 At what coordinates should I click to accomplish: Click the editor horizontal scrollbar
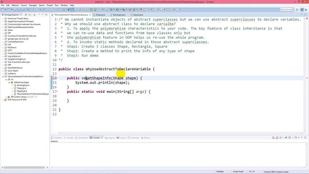[x=181, y=133]
